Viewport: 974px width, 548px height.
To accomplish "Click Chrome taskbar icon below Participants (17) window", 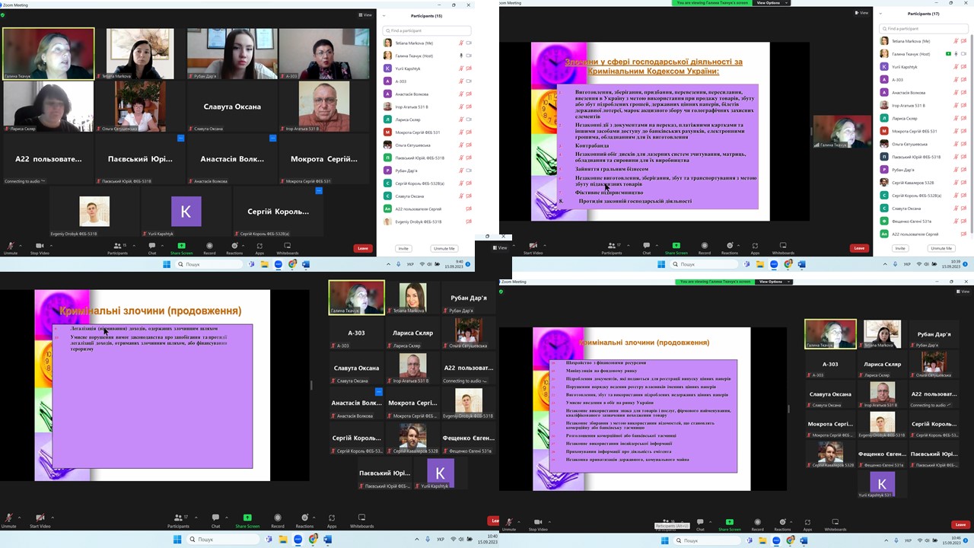I will click(787, 264).
